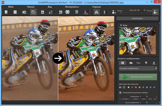This screenshot has height=106, width=162.
Task: Select the portrait sharpness mode icon
Action: pos(153,63)
